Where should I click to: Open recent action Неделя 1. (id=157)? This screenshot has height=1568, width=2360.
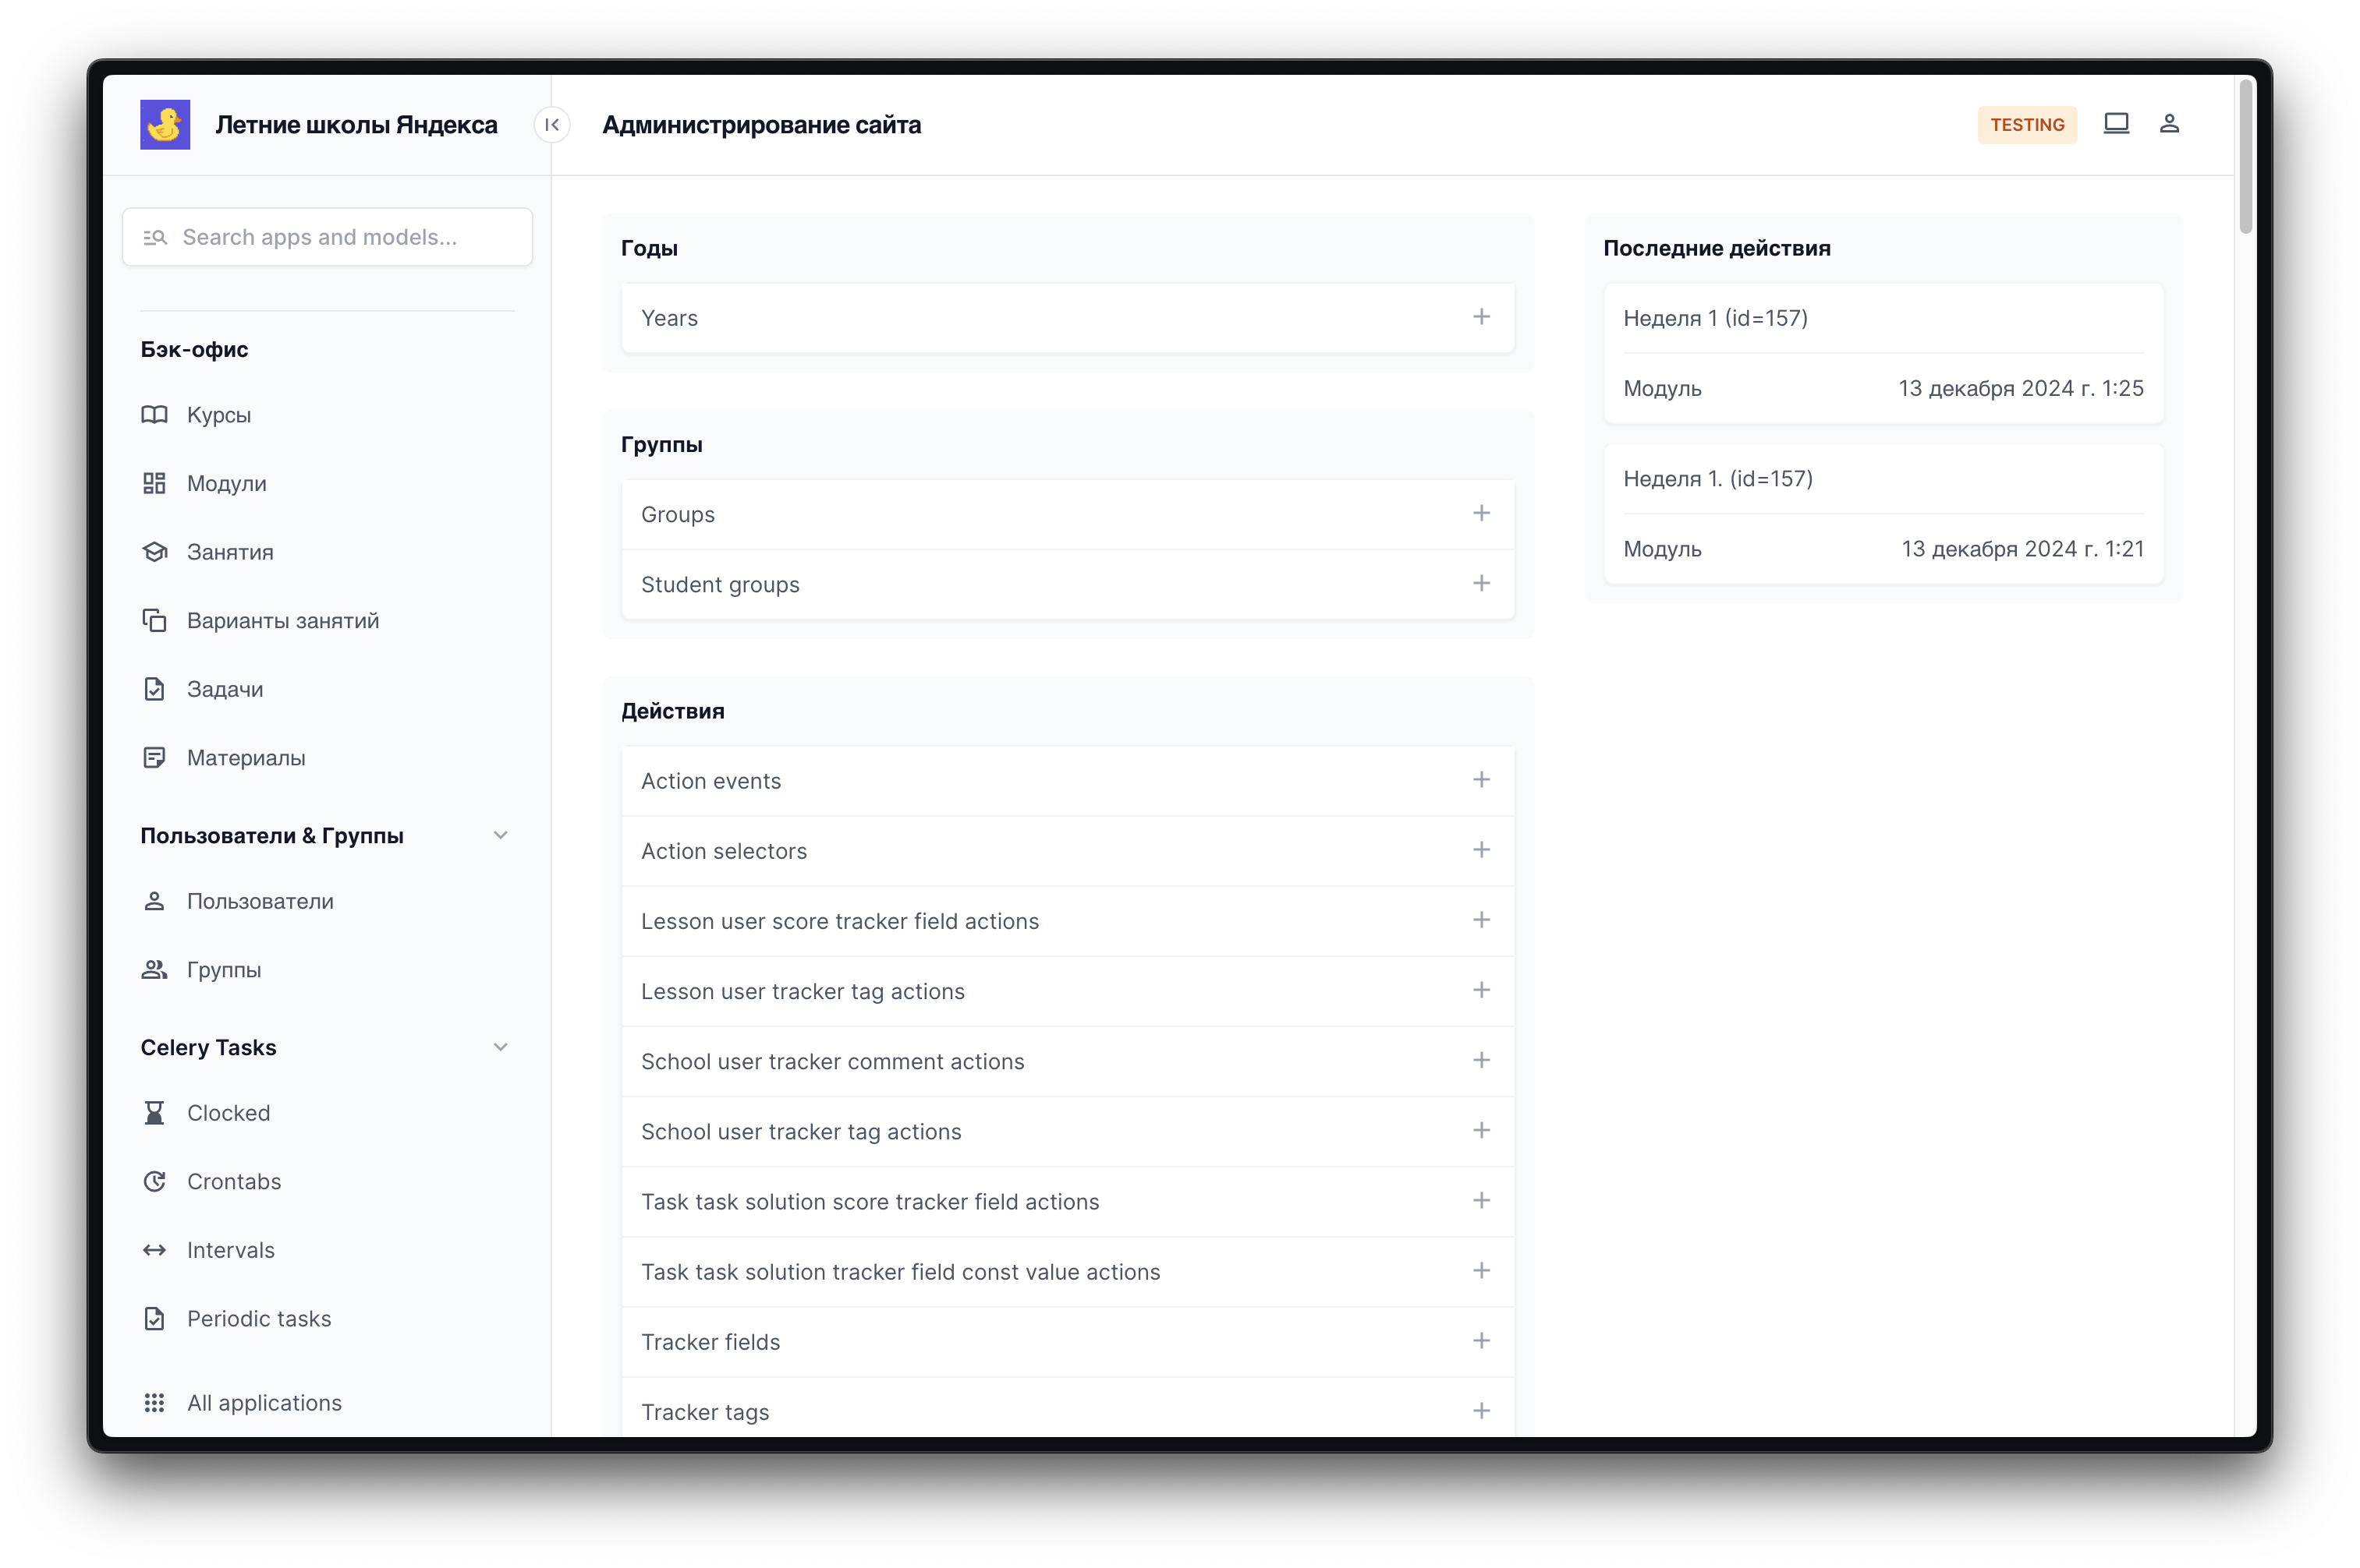click(x=1718, y=478)
